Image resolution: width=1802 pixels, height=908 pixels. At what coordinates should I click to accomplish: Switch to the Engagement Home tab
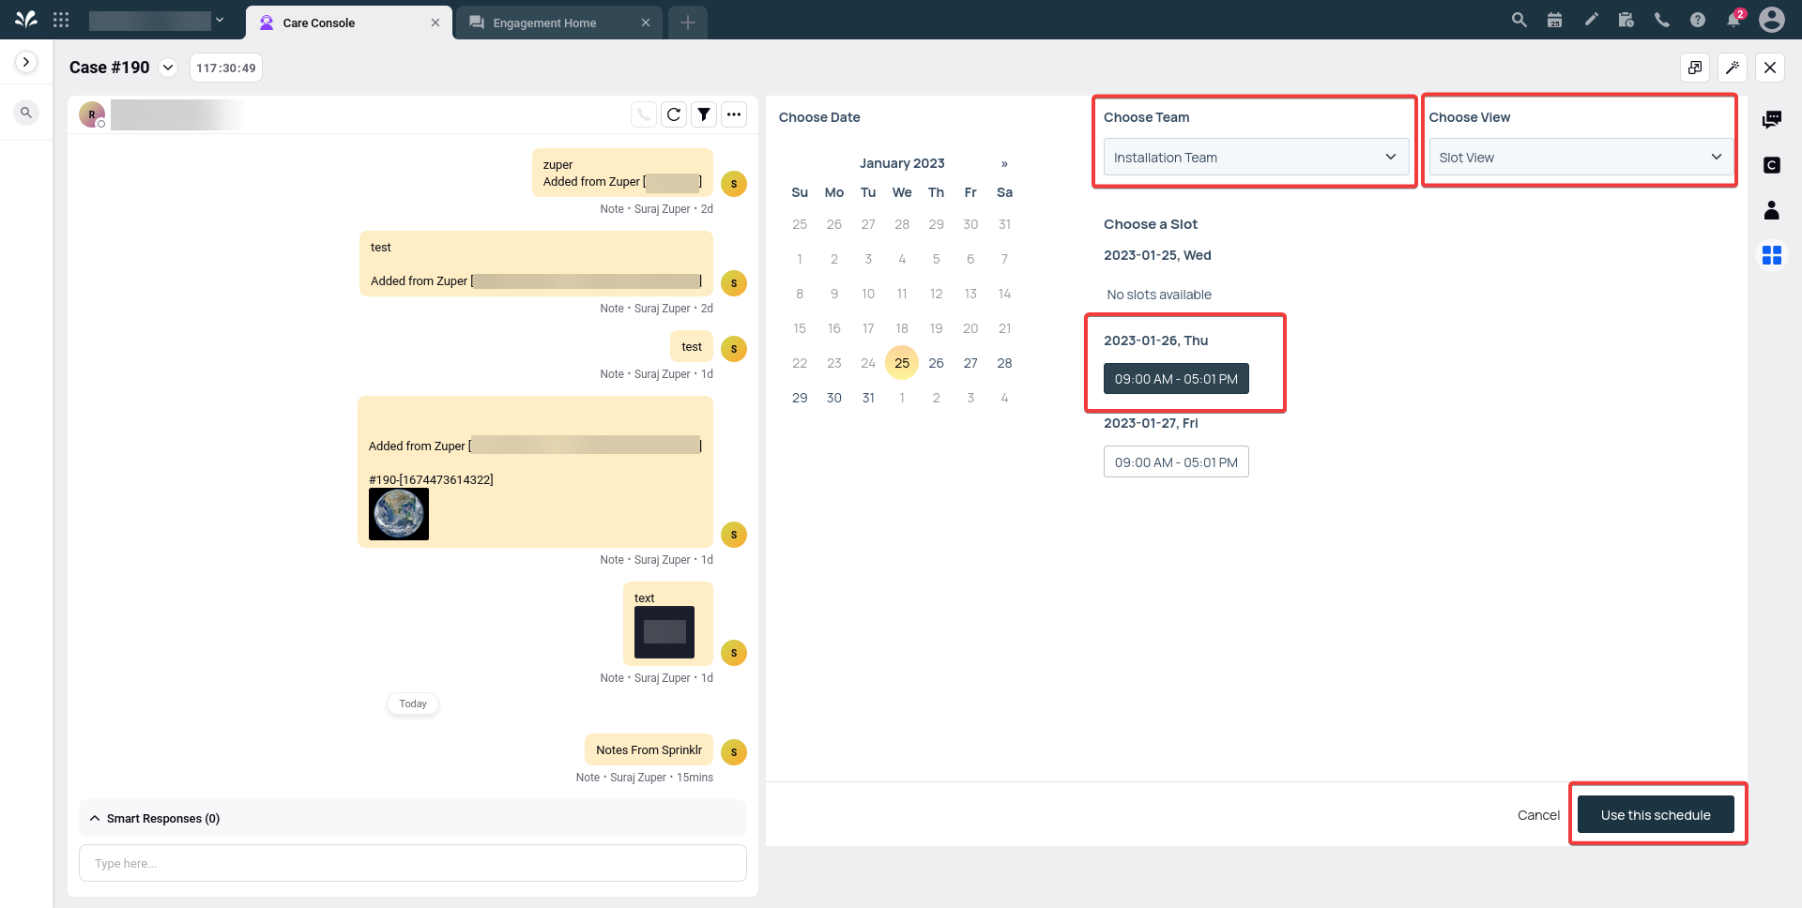(x=544, y=23)
